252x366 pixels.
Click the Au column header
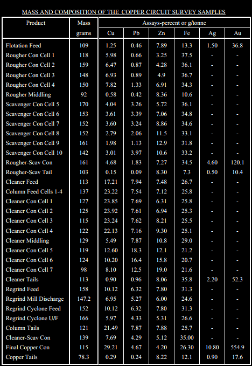click(237, 33)
